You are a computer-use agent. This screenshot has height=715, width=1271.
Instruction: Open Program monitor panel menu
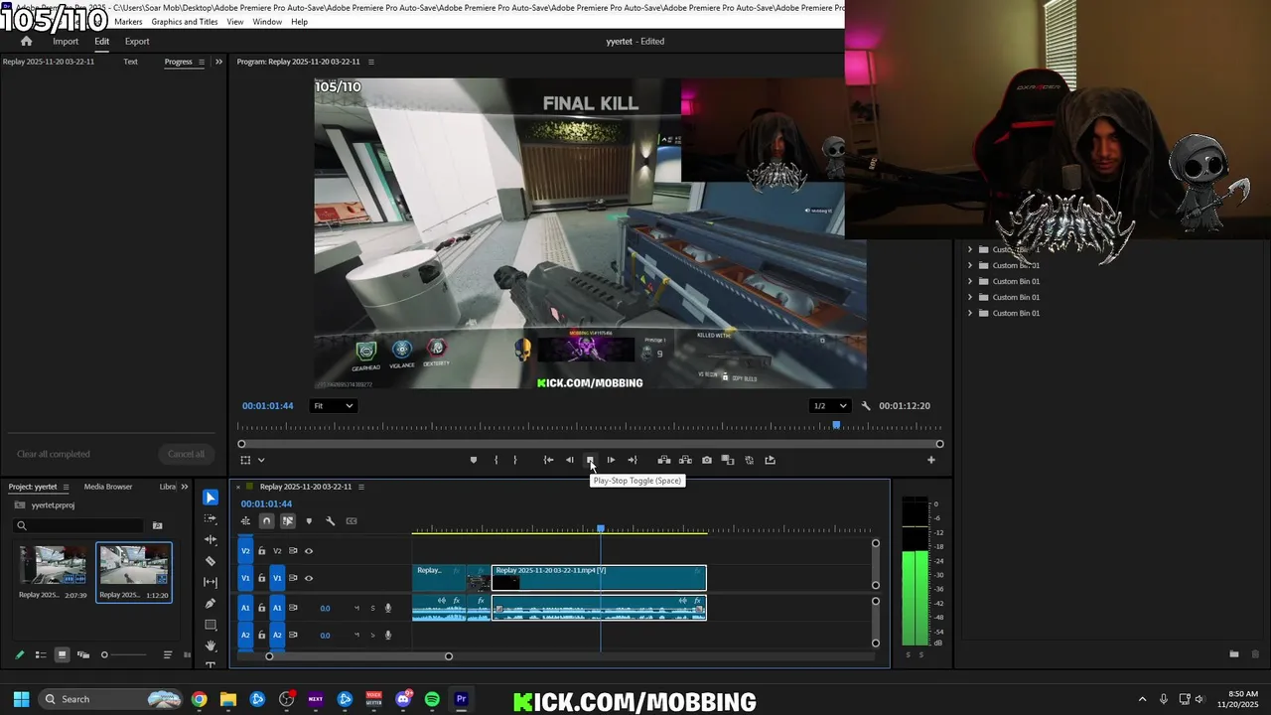(x=371, y=62)
